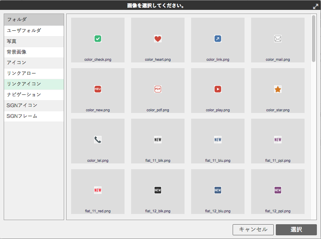Open the アイコン folder
321x239 pixels.
click(34, 63)
